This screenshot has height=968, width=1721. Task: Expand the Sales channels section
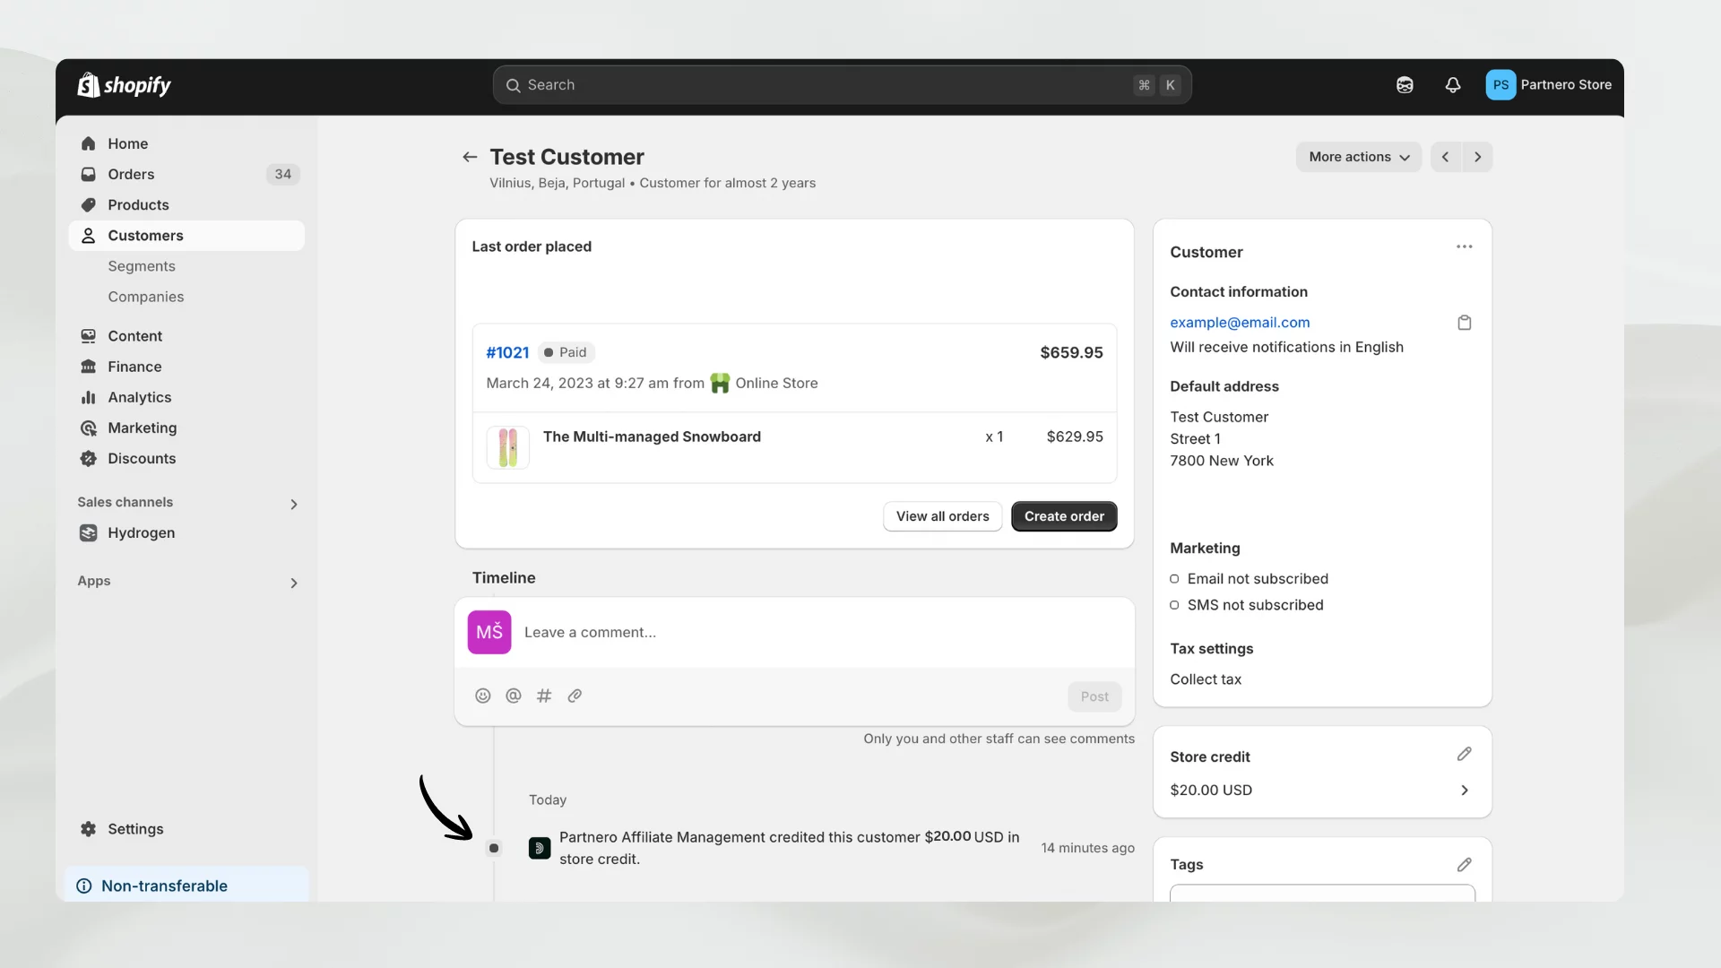[x=293, y=505]
